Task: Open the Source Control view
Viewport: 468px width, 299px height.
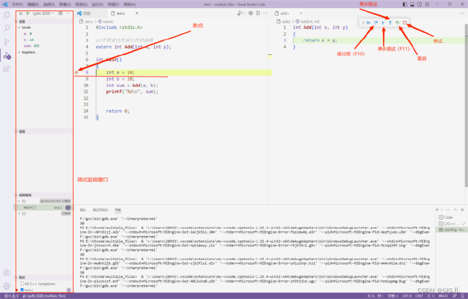Action: pos(6,41)
